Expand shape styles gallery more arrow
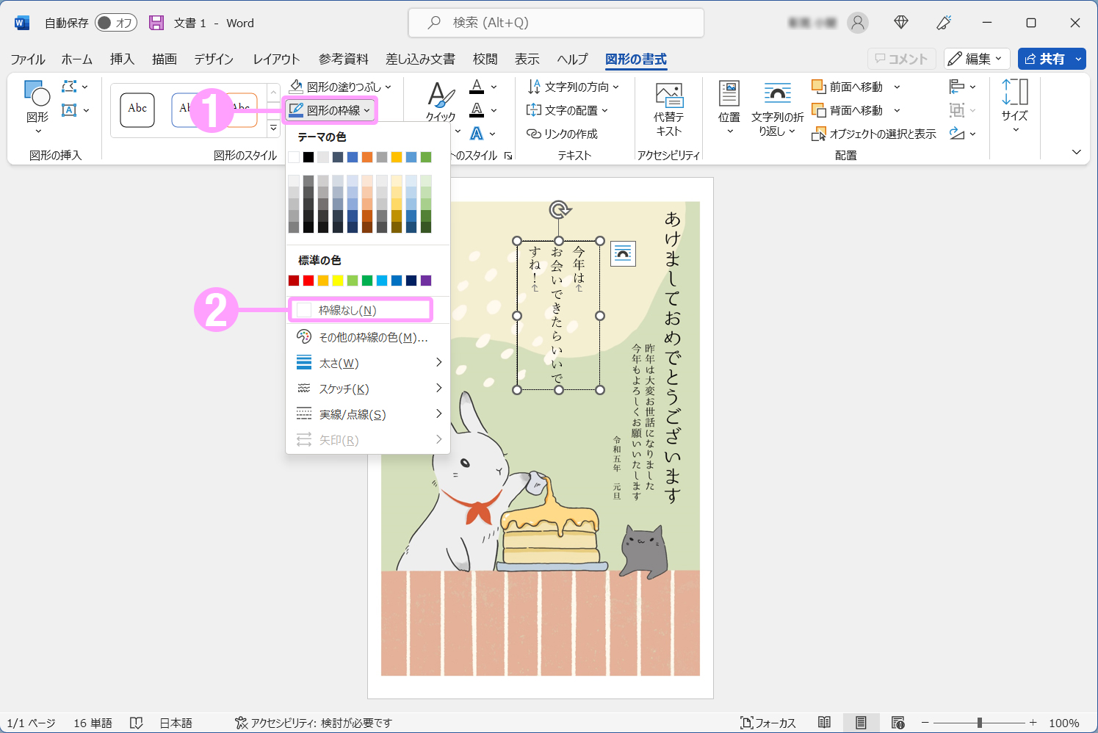This screenshot has width=1098, height=733. [273, 128]
